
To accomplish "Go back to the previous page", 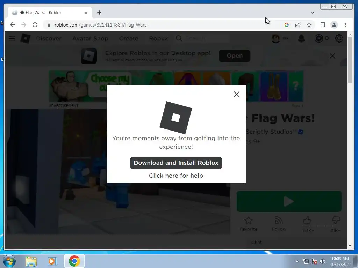I will (x=13, y=25).
